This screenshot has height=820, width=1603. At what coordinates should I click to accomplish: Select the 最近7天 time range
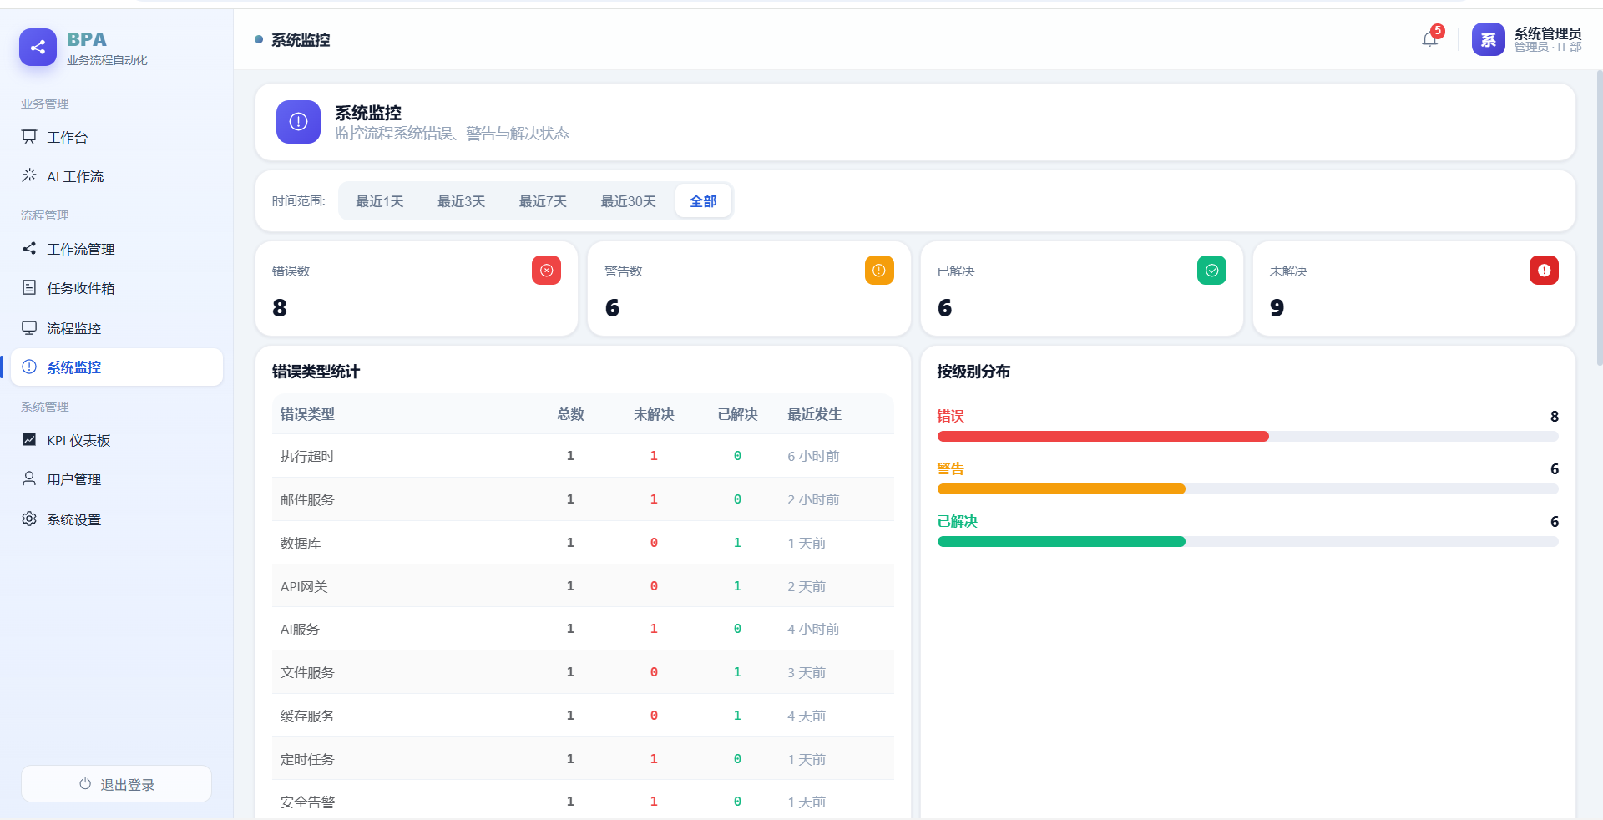[x=543, y=201]
